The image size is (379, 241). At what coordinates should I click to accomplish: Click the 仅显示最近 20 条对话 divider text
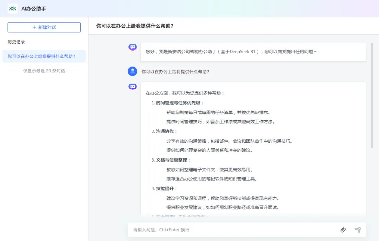point(44,71)
